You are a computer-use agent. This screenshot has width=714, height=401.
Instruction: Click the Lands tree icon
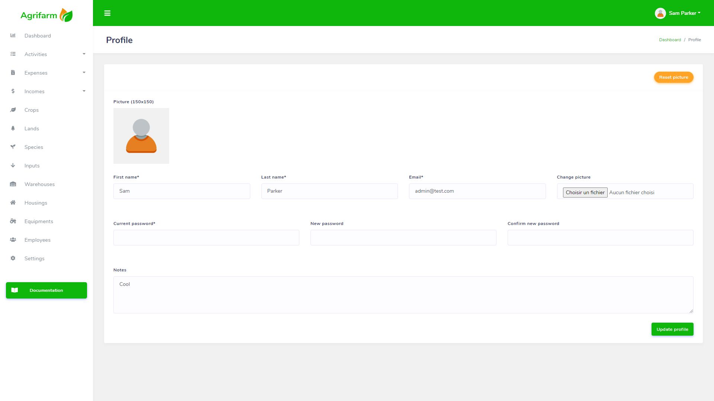pos(13,128)
